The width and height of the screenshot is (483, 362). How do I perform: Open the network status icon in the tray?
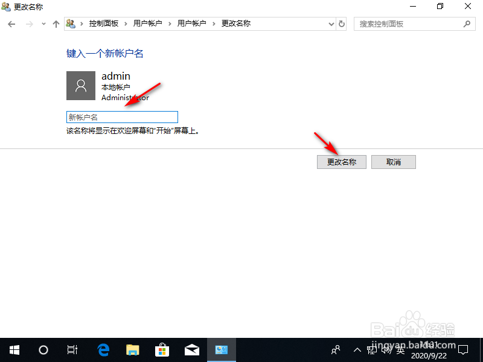tap(373, 350)
